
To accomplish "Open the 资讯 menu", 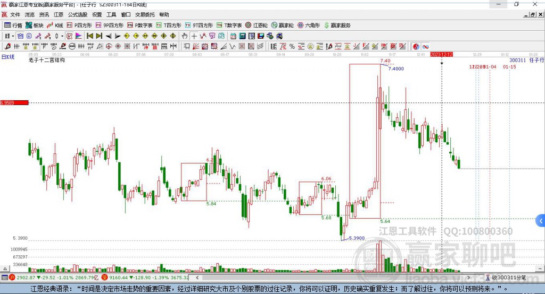I will [44, 14].
